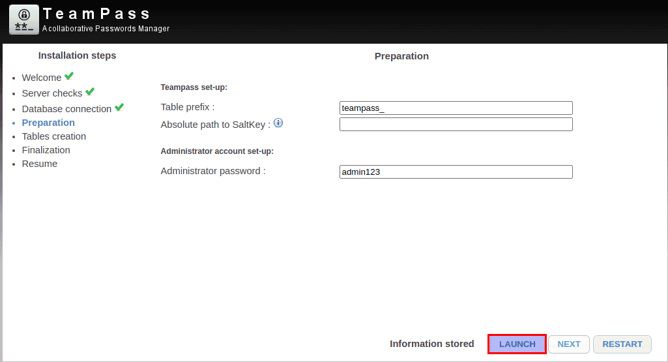
Task: Click the 'Information stored' status message
Action: (x=431, y=344)
